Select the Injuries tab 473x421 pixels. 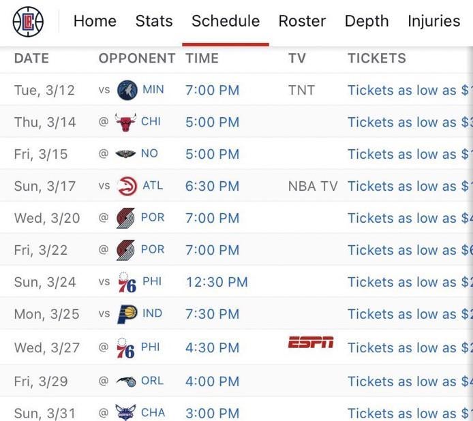click(433, 21)
